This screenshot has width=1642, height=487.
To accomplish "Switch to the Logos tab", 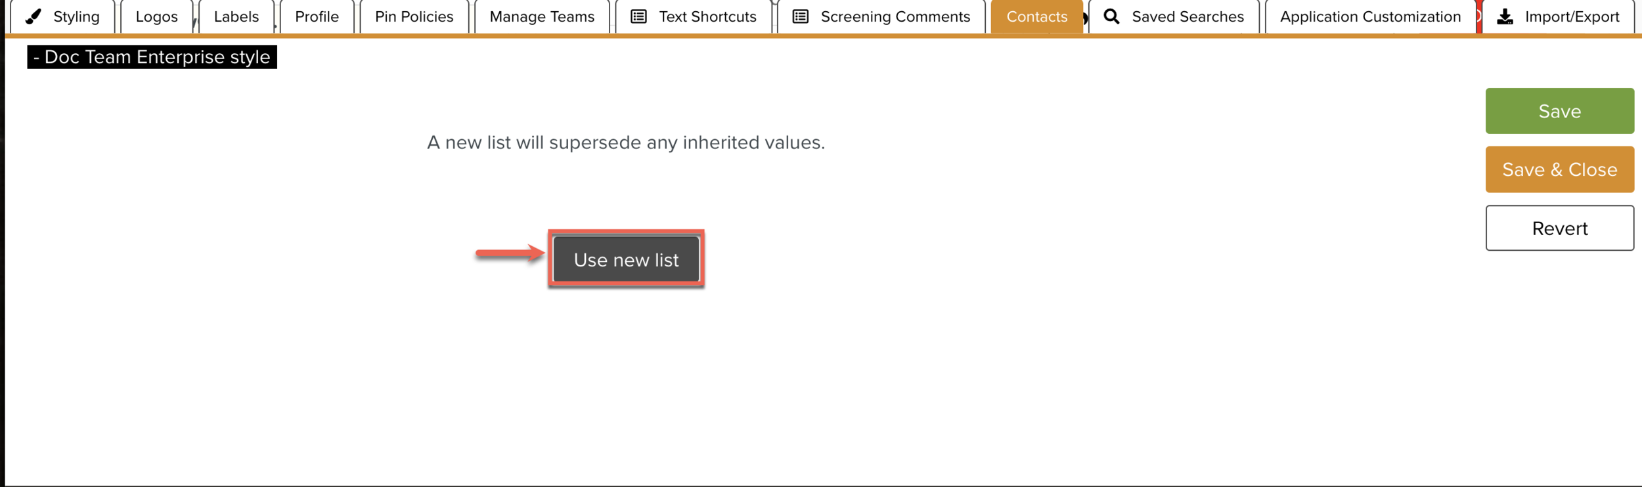I will coord(156,16).
